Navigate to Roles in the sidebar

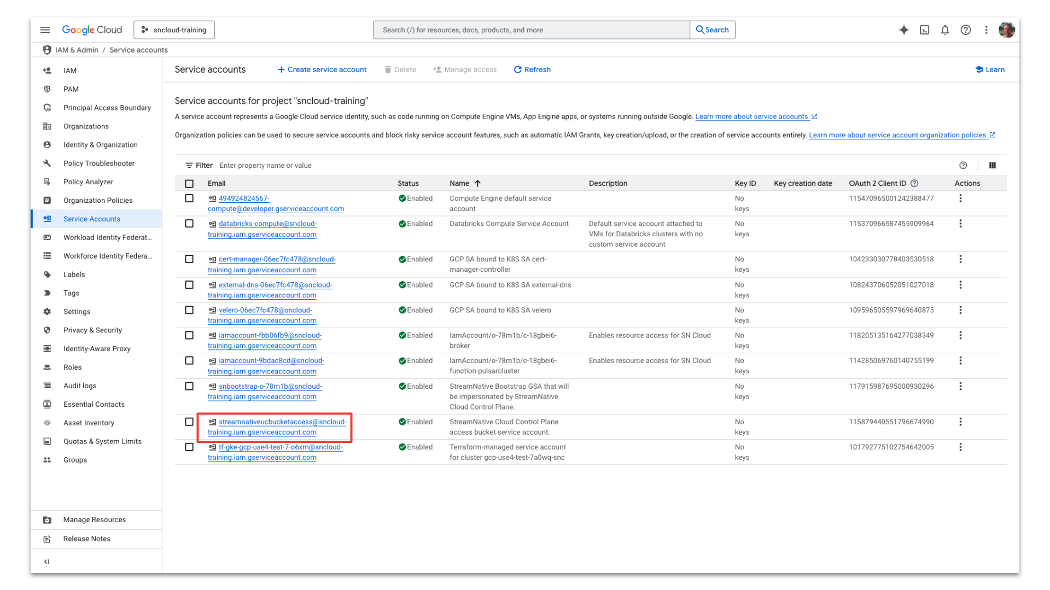[72, 367]
